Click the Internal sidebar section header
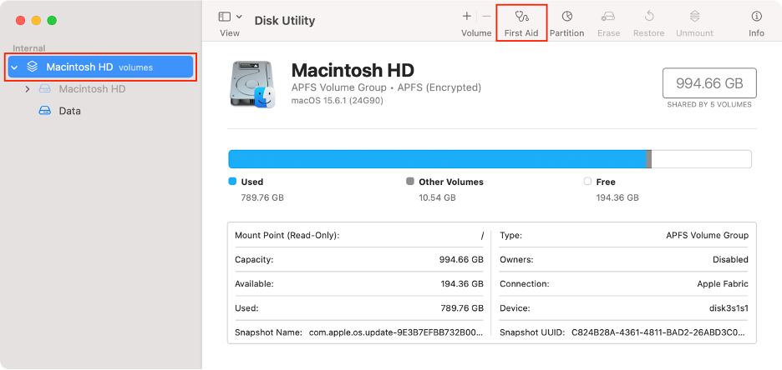Image resolution: width=782 pixels, height=370 pixels. click(x=29, y=48)
